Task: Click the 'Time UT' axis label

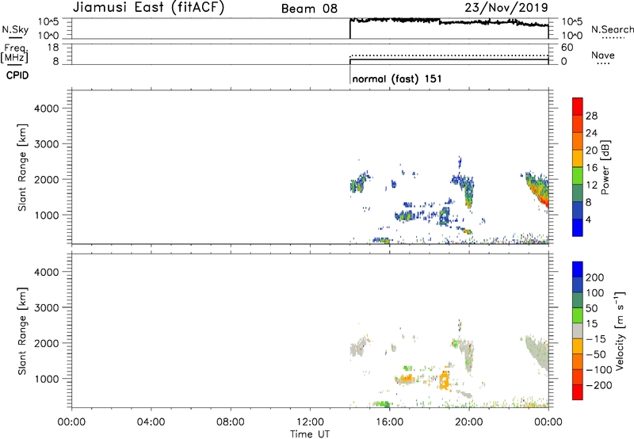Action: point(310,434)
